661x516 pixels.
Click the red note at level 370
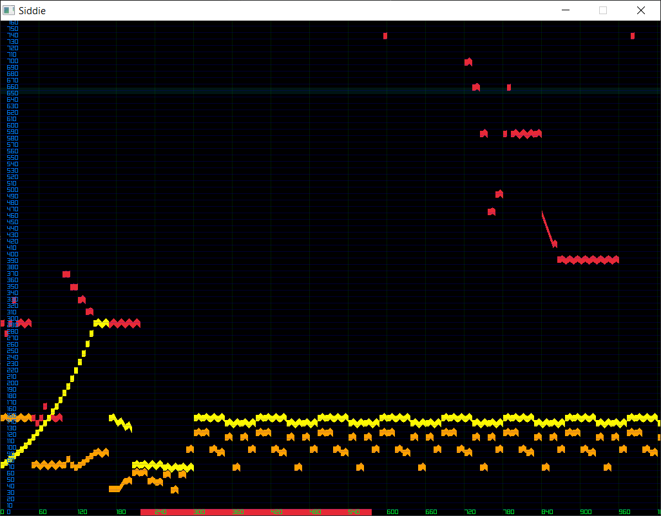pyautogui.click(x=66, y=274)
